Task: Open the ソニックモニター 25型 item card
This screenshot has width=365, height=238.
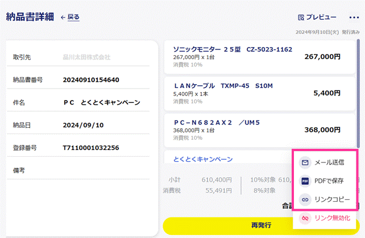Action: click(260, 57)
